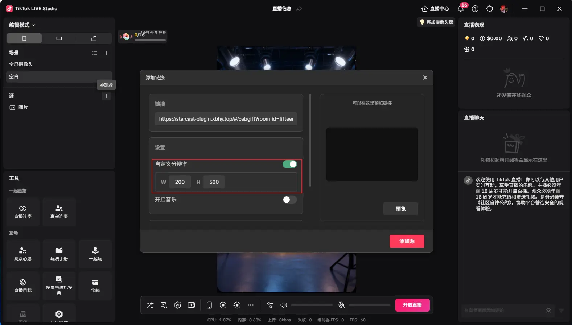
Task: Adjust the speaker volume slider
Action: [311, 305]
